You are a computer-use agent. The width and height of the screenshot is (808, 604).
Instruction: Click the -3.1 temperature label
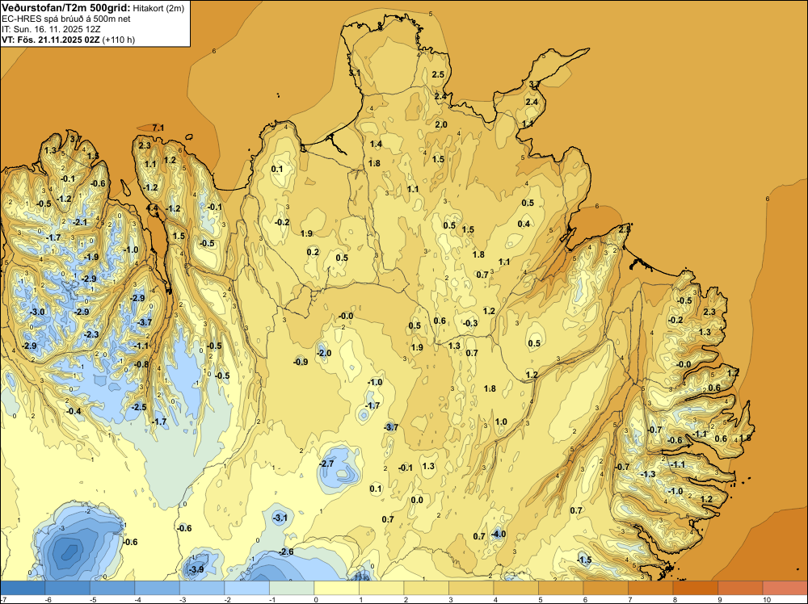coord(280,518)
